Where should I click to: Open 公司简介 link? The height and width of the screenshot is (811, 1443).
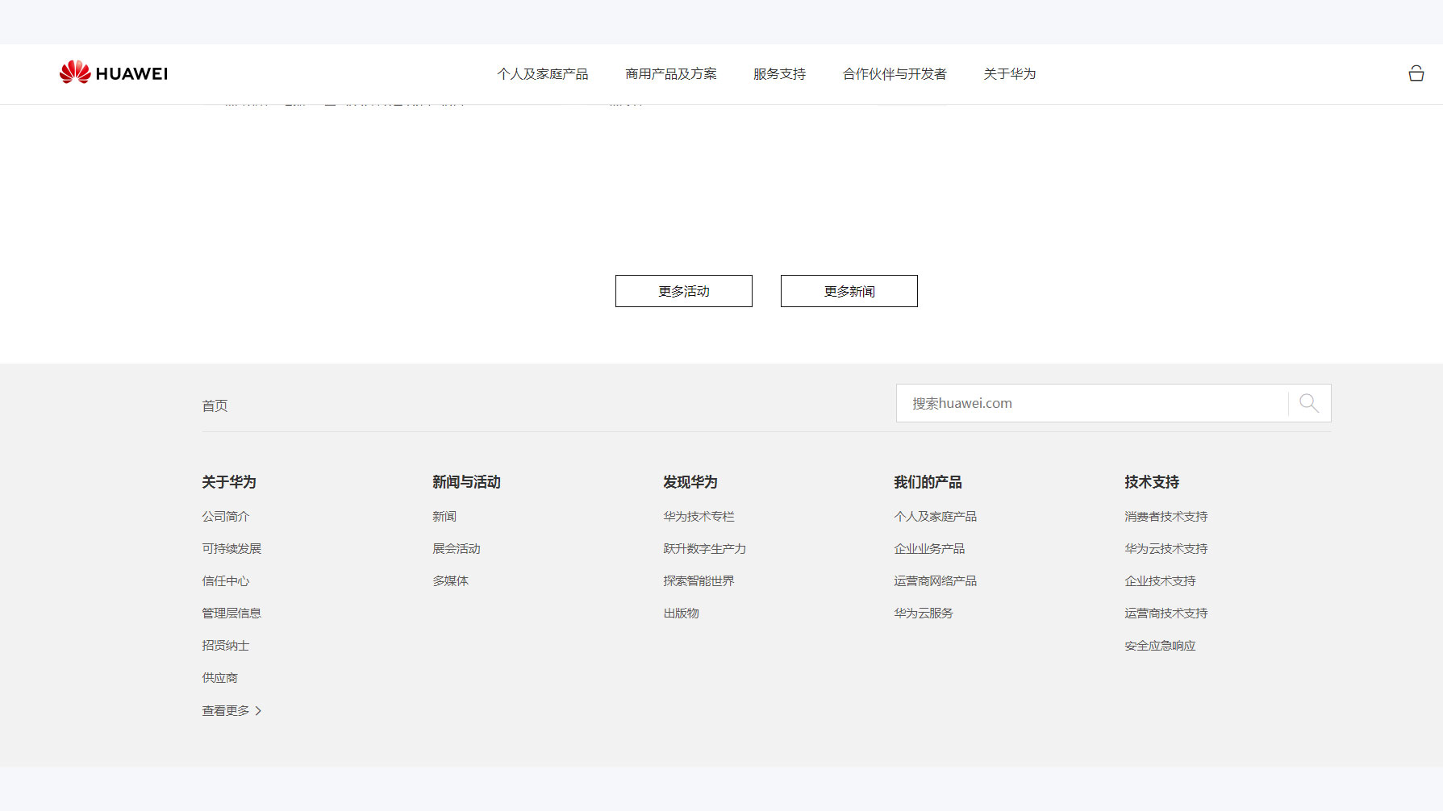click(226, 517)
